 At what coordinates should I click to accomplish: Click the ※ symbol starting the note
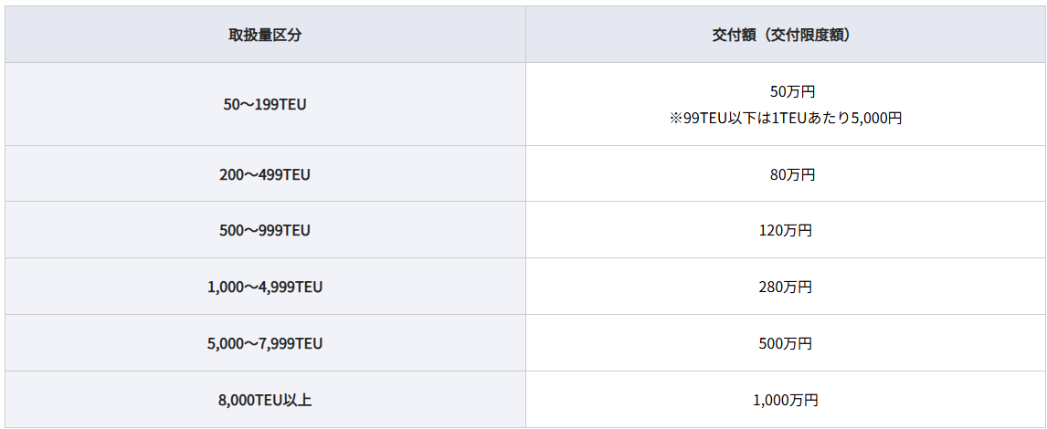pyautogui.click(x=676, y=119)
